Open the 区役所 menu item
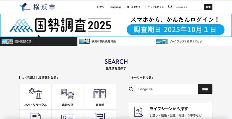The width and height of the screenshot is (232, 119). coord(101,7)
